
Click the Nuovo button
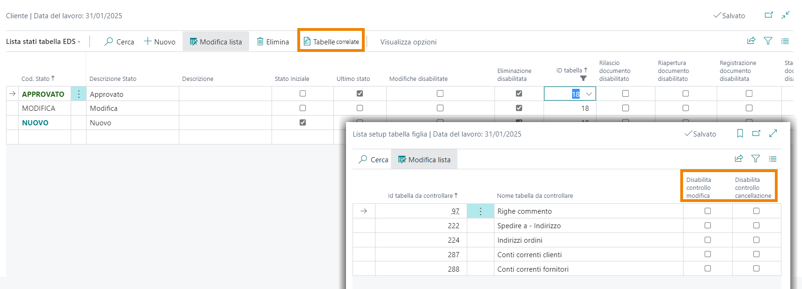(160, 42)
